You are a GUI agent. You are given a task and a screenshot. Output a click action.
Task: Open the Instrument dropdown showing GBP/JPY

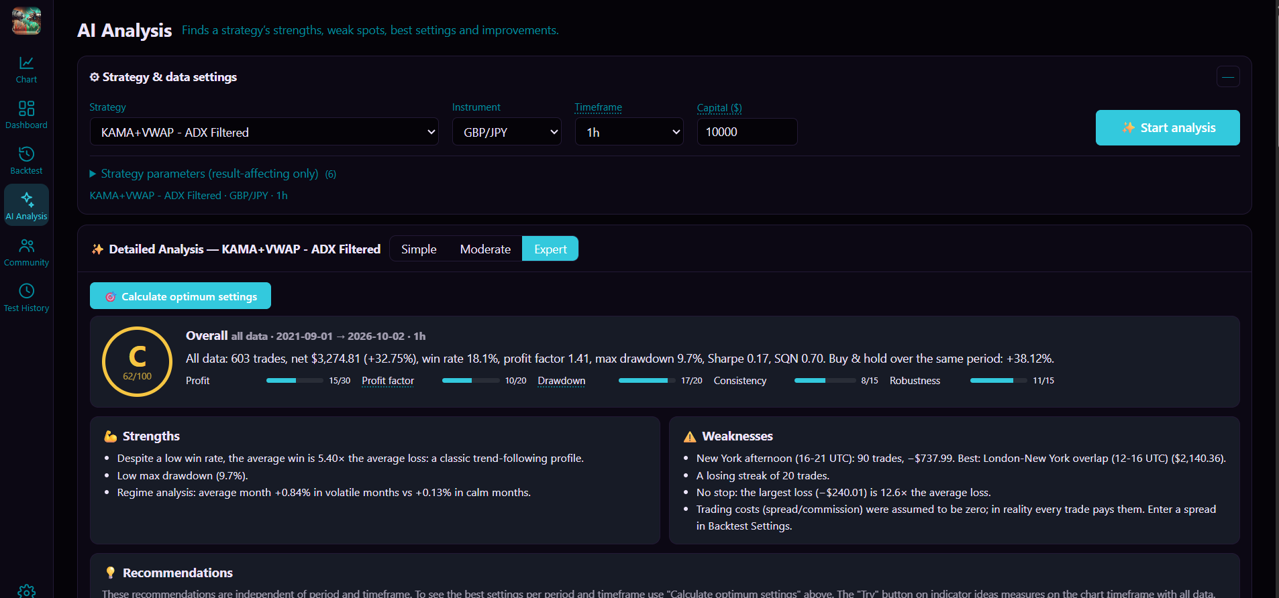coord(507,132)
